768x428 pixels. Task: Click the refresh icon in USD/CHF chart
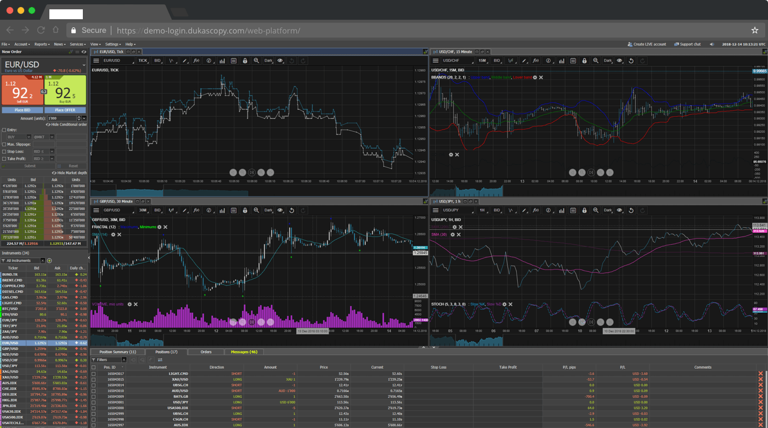(x=631, y=61)
